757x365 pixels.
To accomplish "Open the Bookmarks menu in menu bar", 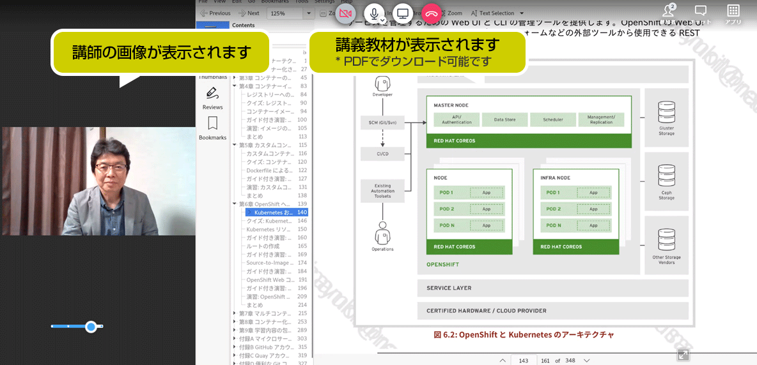I will point(275,1).
